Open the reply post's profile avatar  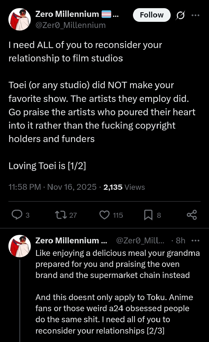point(19,246)
